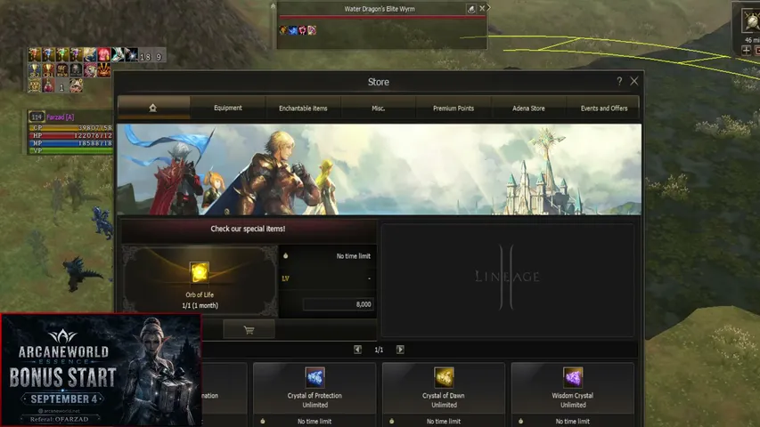Open the Enchantable items tab
Viewport: 760px width, 427px height.
[x=303, y=108]
